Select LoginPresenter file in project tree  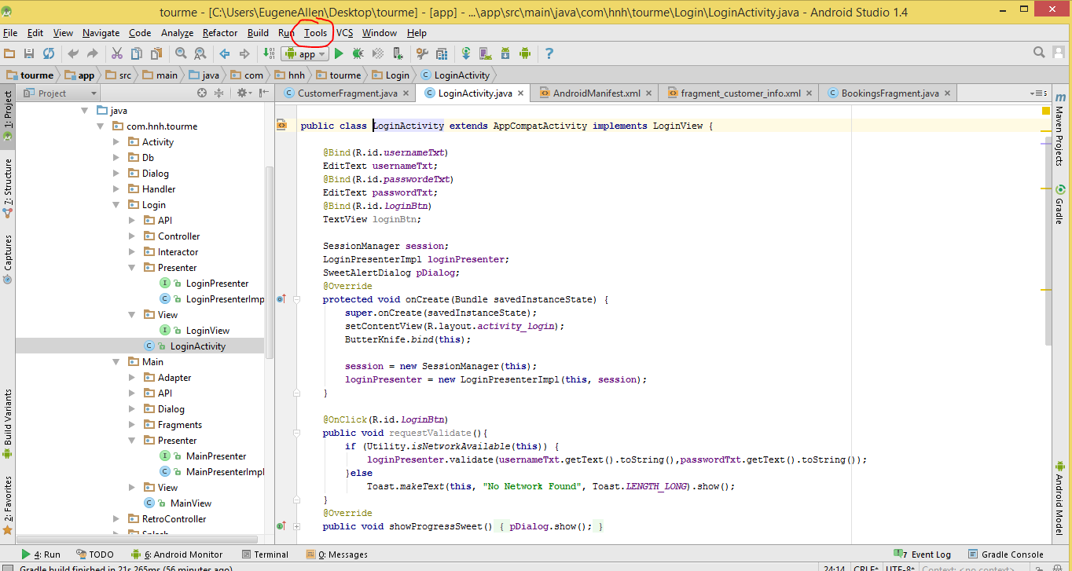click(x=217, y=284)
